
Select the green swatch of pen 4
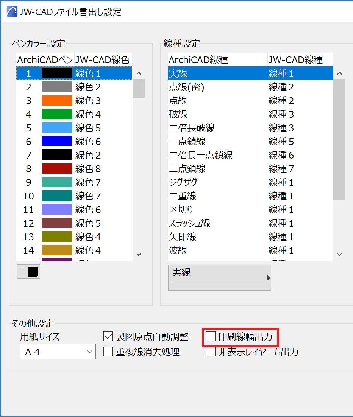coord(57,114)
